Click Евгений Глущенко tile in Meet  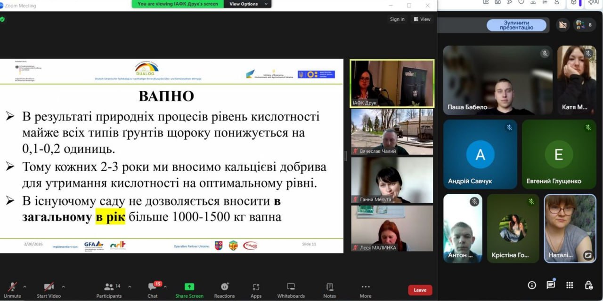559,154
